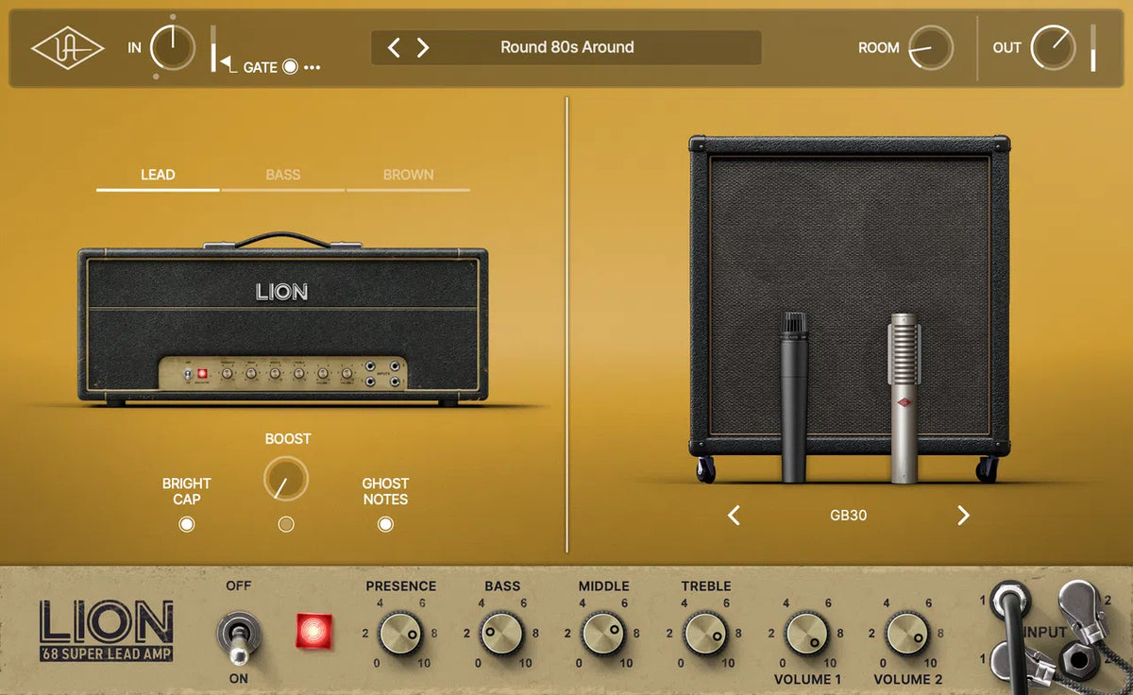The height and width of the screenshot is (695, 1133).
Task: Click the next cabinet arrow beside GB30
Action: (x=964, y=516)
